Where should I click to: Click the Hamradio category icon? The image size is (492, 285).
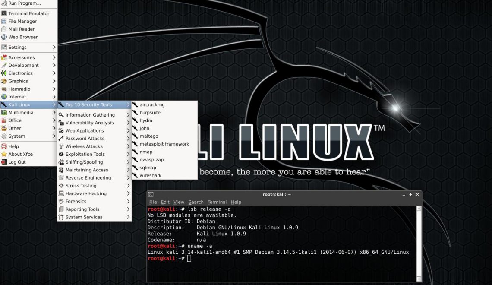pos(4,89)
